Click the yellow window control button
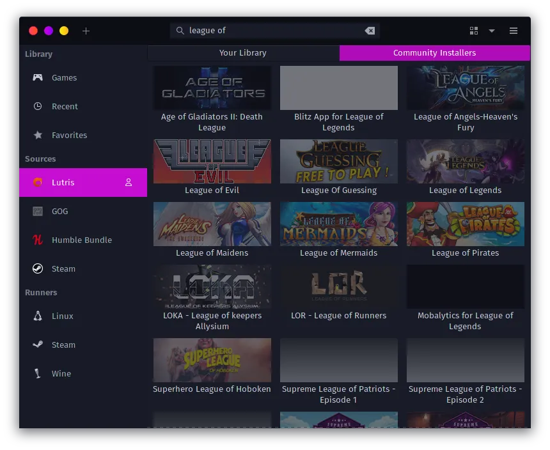Image resolution: width=550 pixels, height=450 pixels. coord(64,31)
